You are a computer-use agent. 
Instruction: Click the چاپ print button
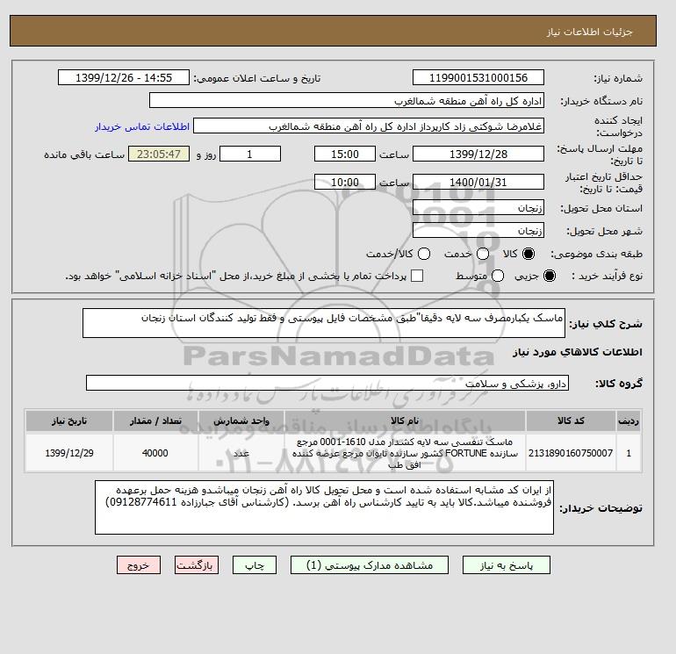pos(255,565)
